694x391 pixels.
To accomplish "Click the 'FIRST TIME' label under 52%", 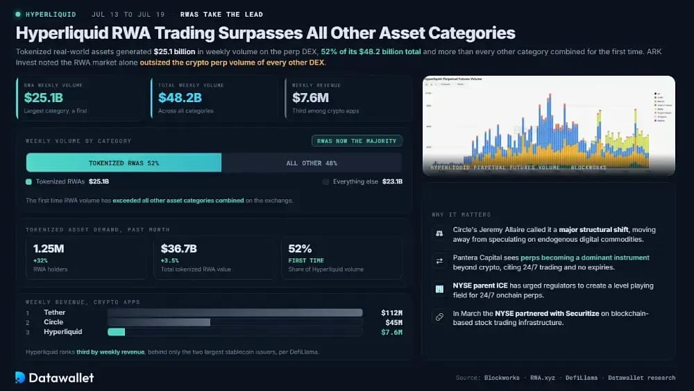I will point(306,260).
